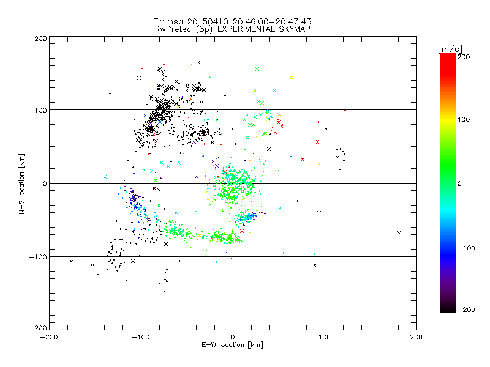Click x-axis tick label "-200"
This screenshot has height=367, width=490.
[49, 338]
